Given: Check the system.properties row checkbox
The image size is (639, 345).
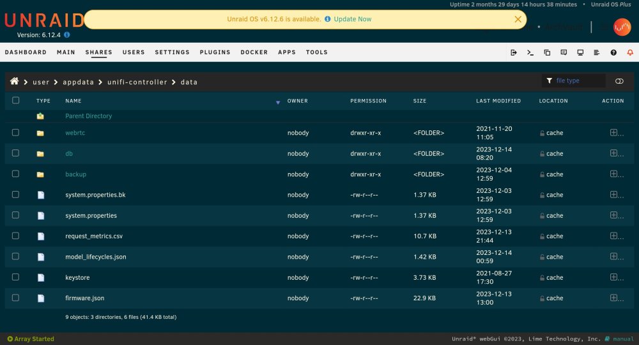Looking at the screenshot, I should [x=15, y=215].
